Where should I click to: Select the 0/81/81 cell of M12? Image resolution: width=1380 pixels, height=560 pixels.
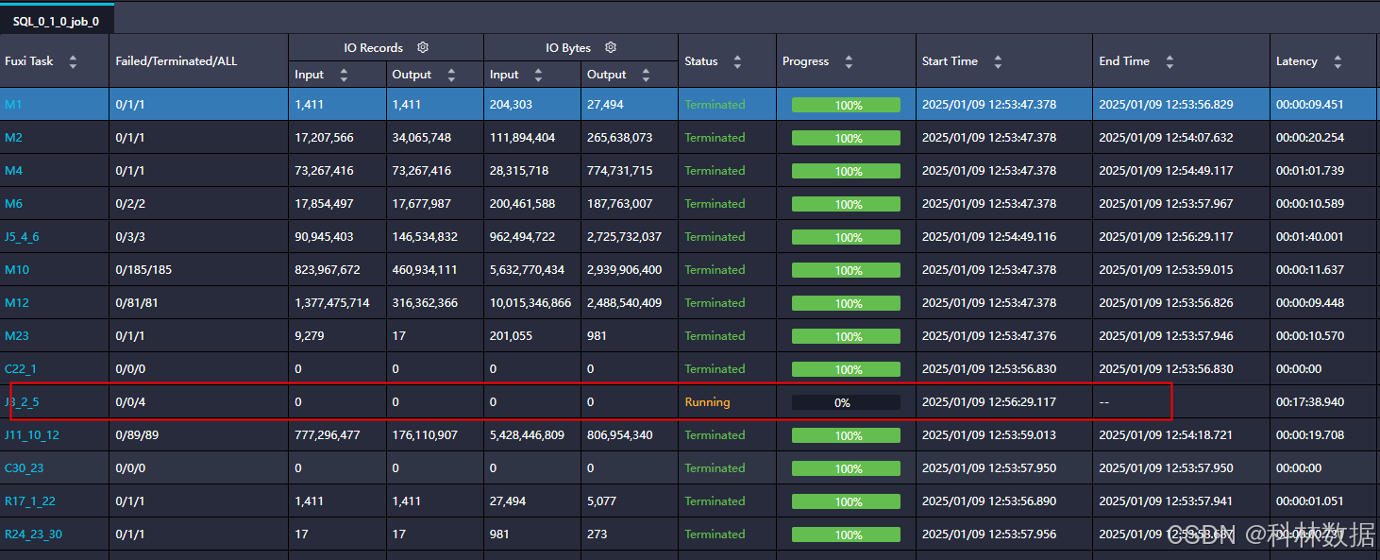pos(137,303)
